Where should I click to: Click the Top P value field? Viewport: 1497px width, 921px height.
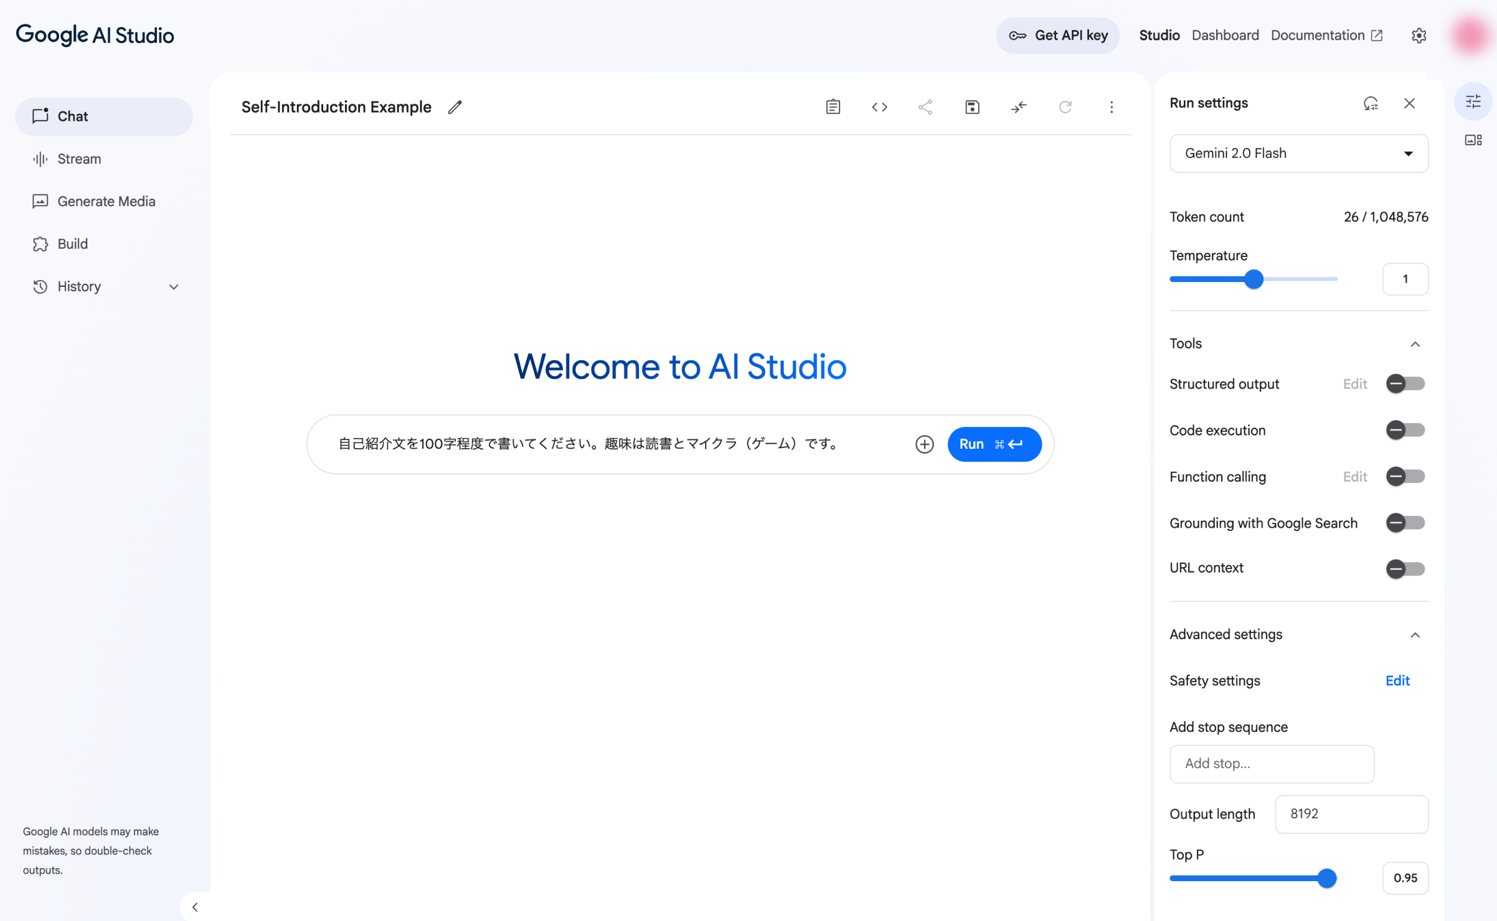pyautogui.click(x=1405, y=878)
